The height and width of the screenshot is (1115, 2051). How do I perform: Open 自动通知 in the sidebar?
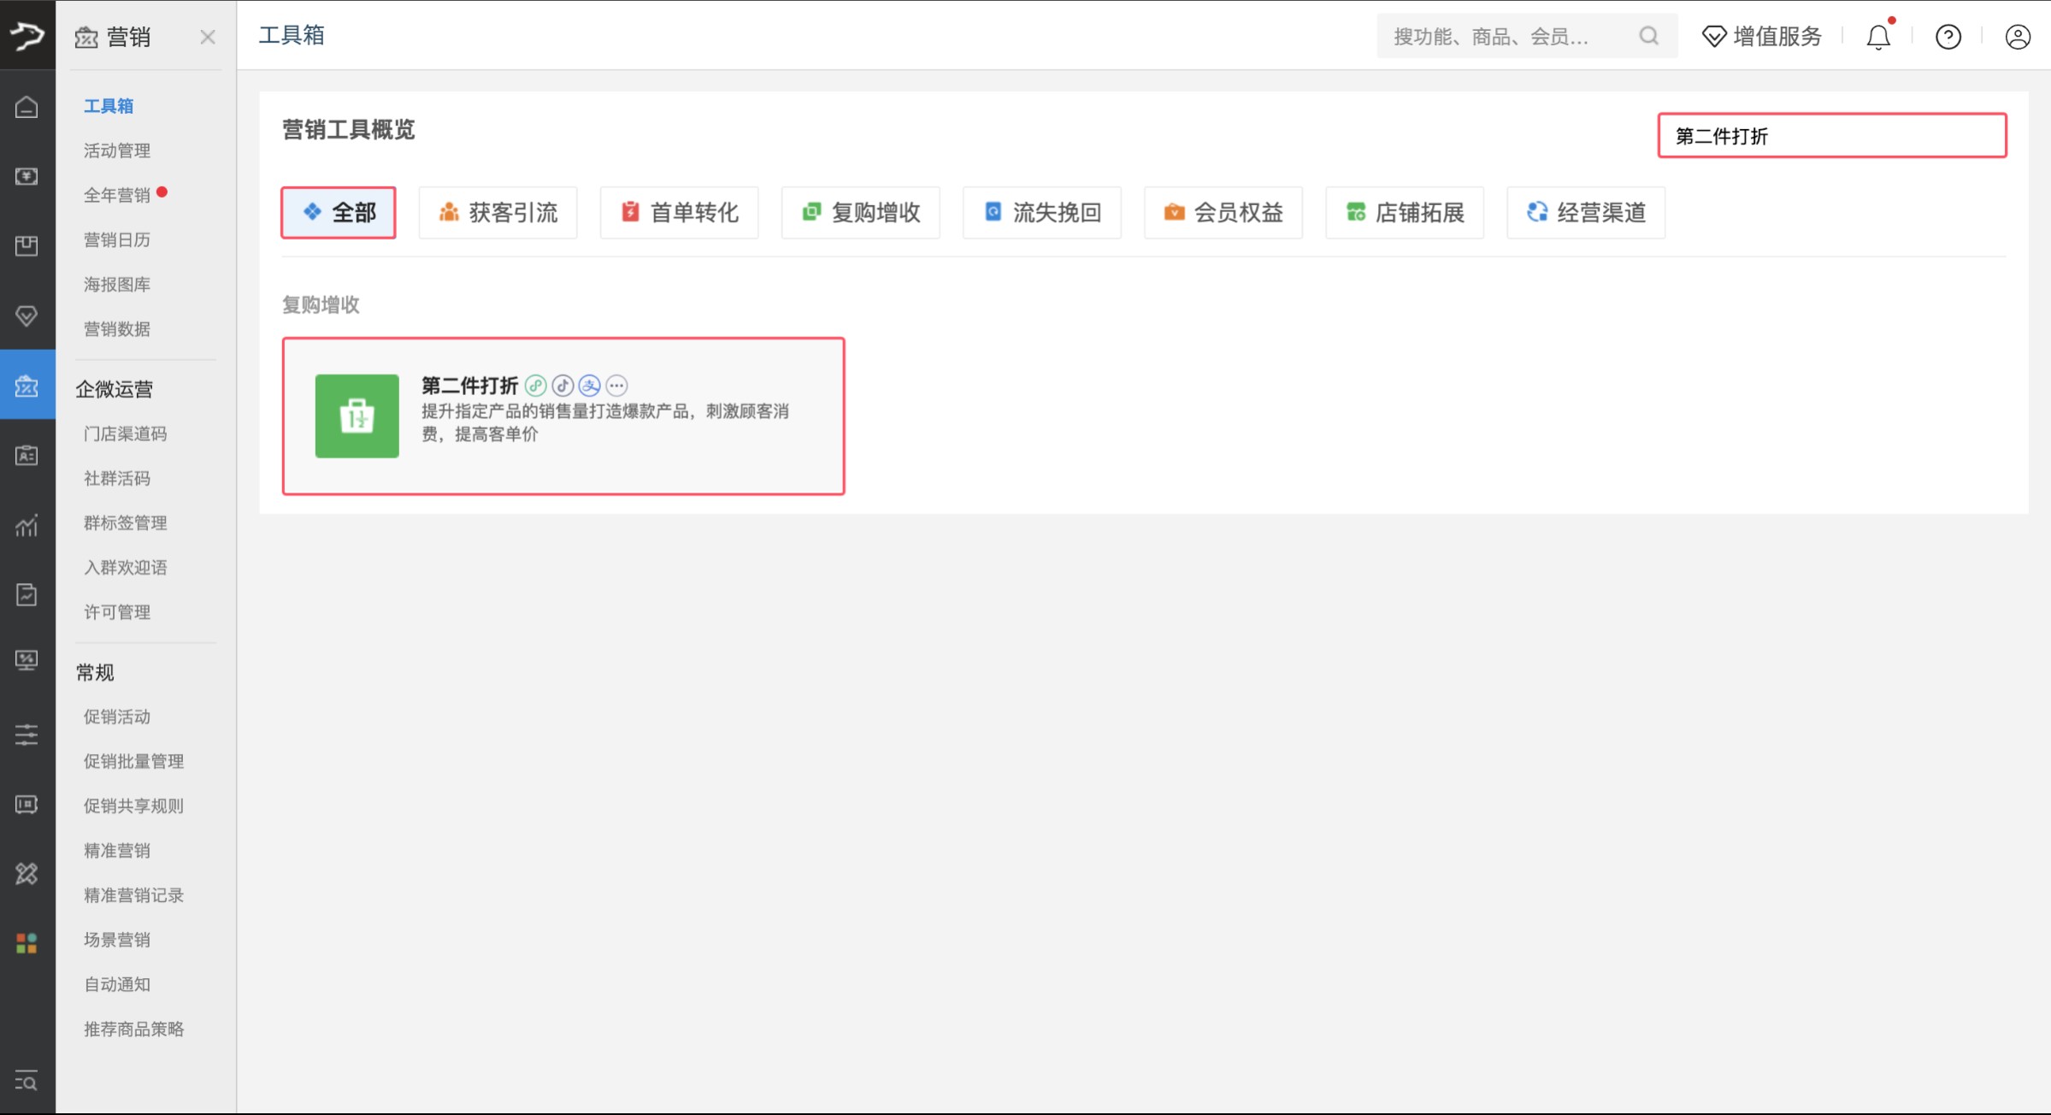pos(117,984)
